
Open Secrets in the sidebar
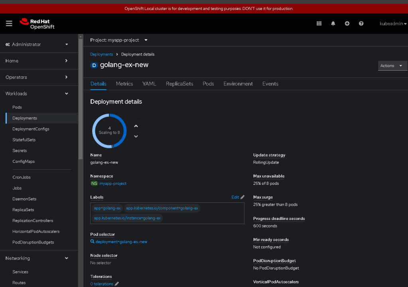point(20,150)
